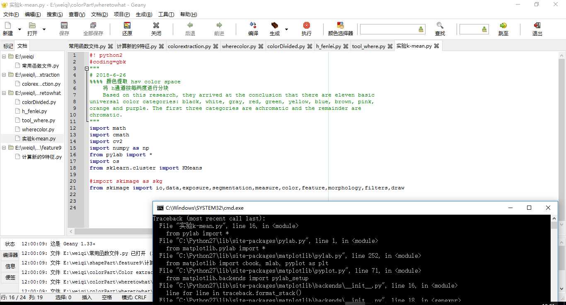566x305 pixels.
Task: Switch to the Symbols (标记) sidebar tab
Action: pos(8,46)
